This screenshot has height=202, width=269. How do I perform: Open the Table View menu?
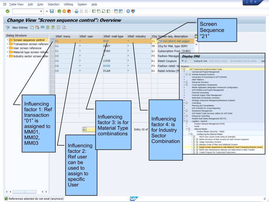pyautogui.click(x=16, y=5)
